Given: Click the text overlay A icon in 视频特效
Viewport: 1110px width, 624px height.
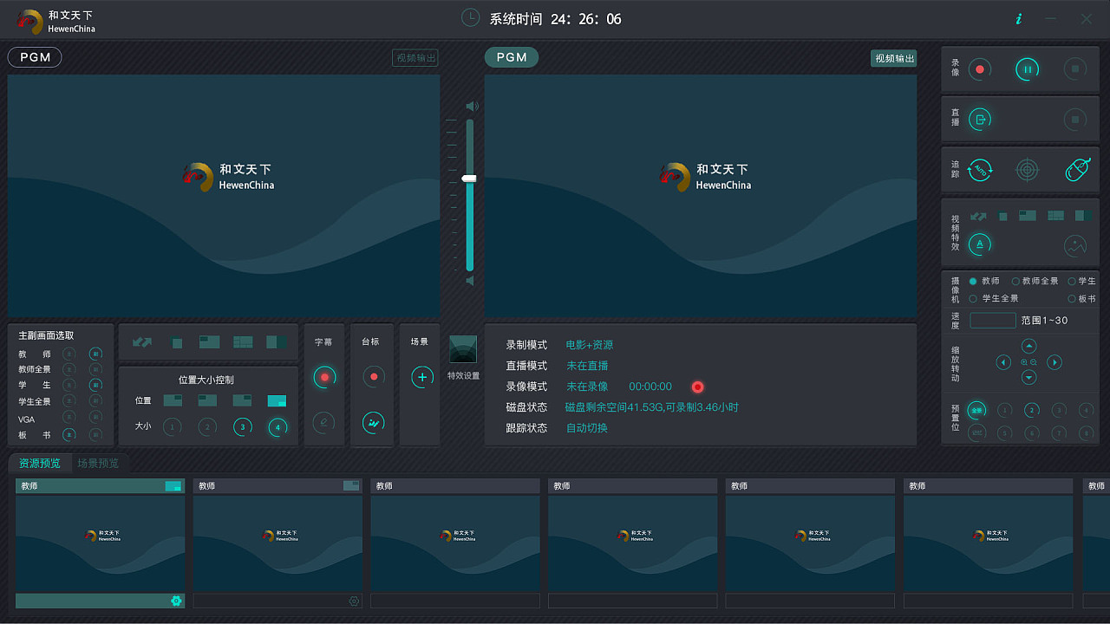Looking at the screenshot, I should (980, 245).
